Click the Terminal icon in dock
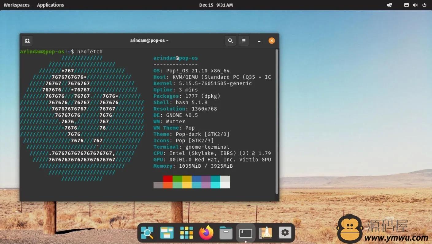This screenshot has width=432, height=244. [x=246, y=233]
